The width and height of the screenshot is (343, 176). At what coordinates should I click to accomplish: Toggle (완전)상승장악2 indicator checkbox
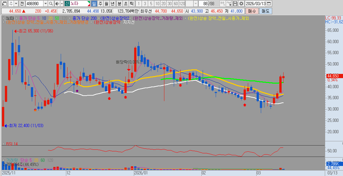point(99,18)
